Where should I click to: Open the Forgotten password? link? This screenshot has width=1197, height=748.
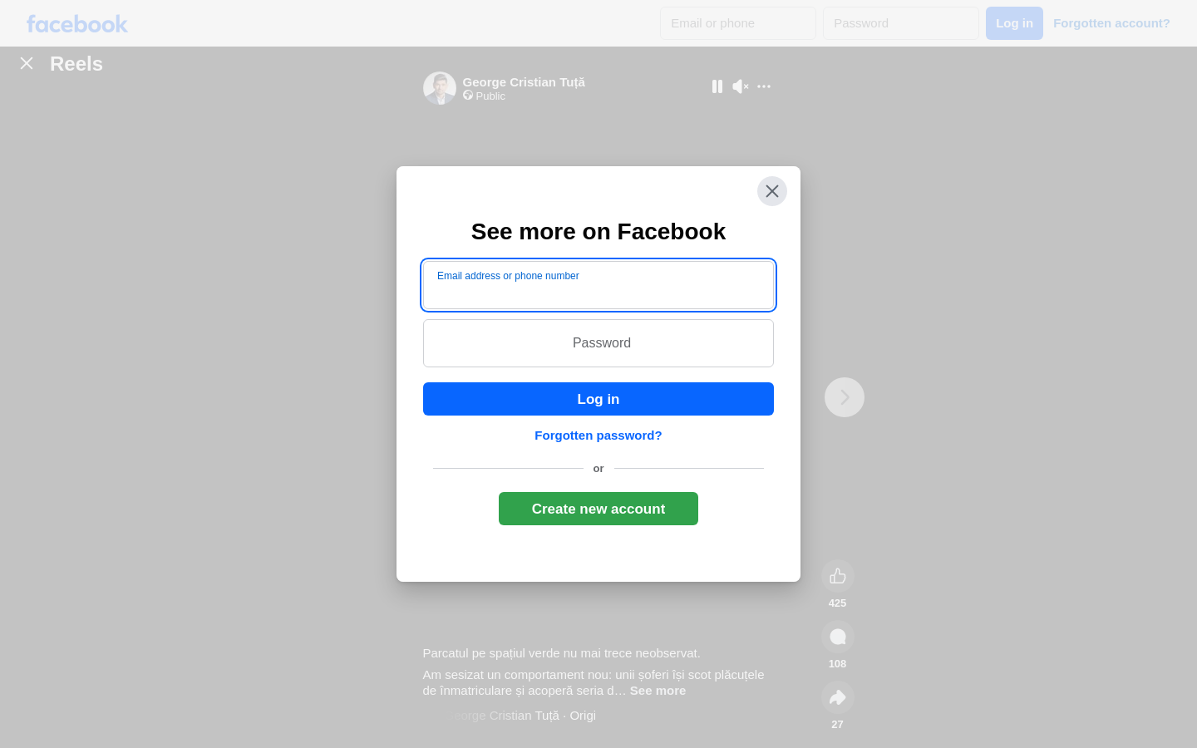[x=598, y=436]
